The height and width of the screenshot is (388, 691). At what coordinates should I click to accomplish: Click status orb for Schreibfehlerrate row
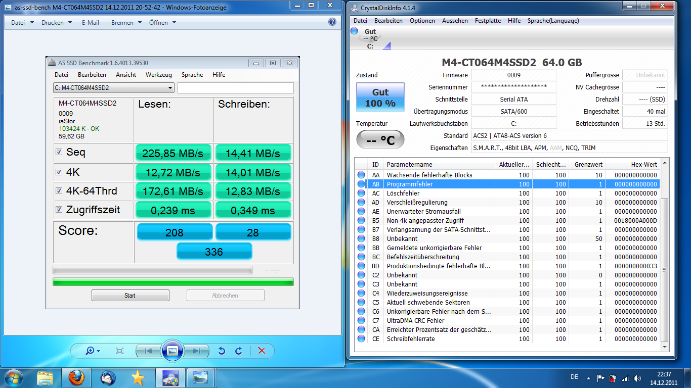coord(361,339)
